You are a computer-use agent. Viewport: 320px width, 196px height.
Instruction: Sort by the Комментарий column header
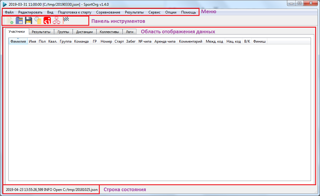[x=190, y=41]
